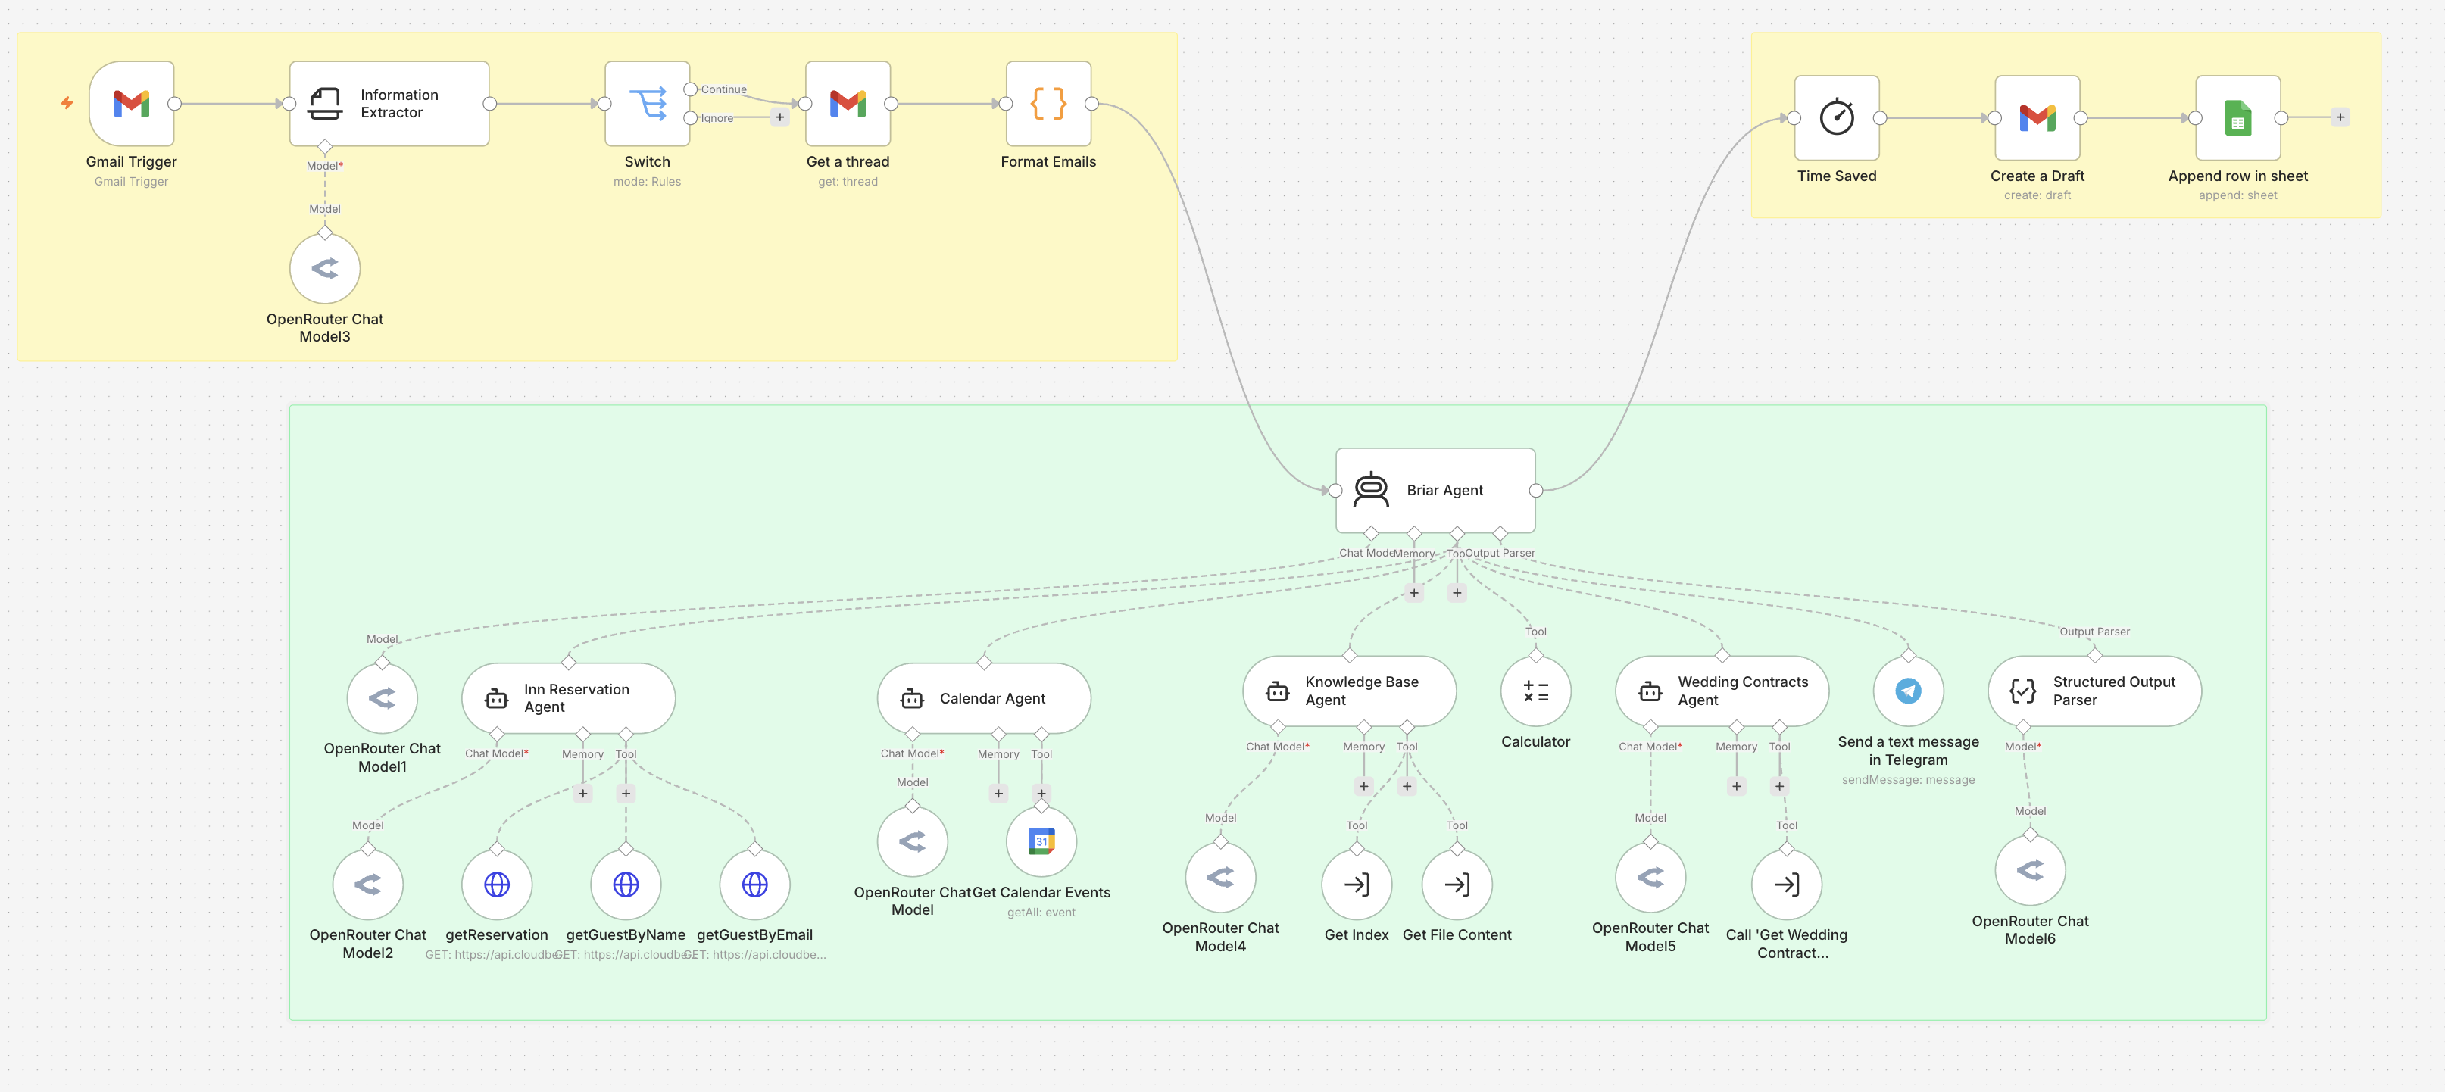Viewport: 2445px width, 1092px height.
Task: Open the OpenRouter Chat Model5 node
Action: click(x=1650, y=878)
